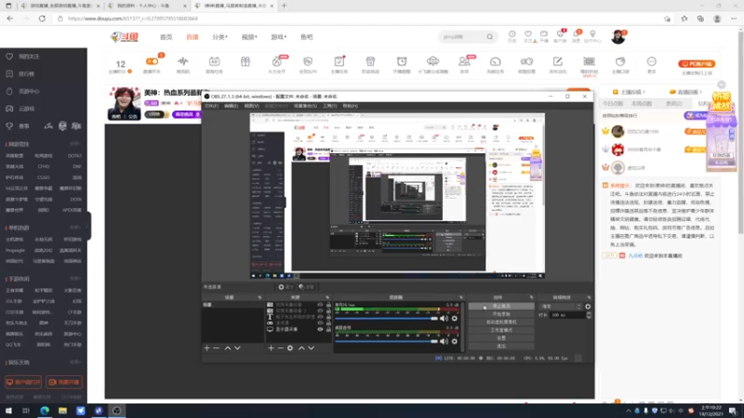Move selected source down with arrow
The image size is (744, 418).
coord(312,347)
